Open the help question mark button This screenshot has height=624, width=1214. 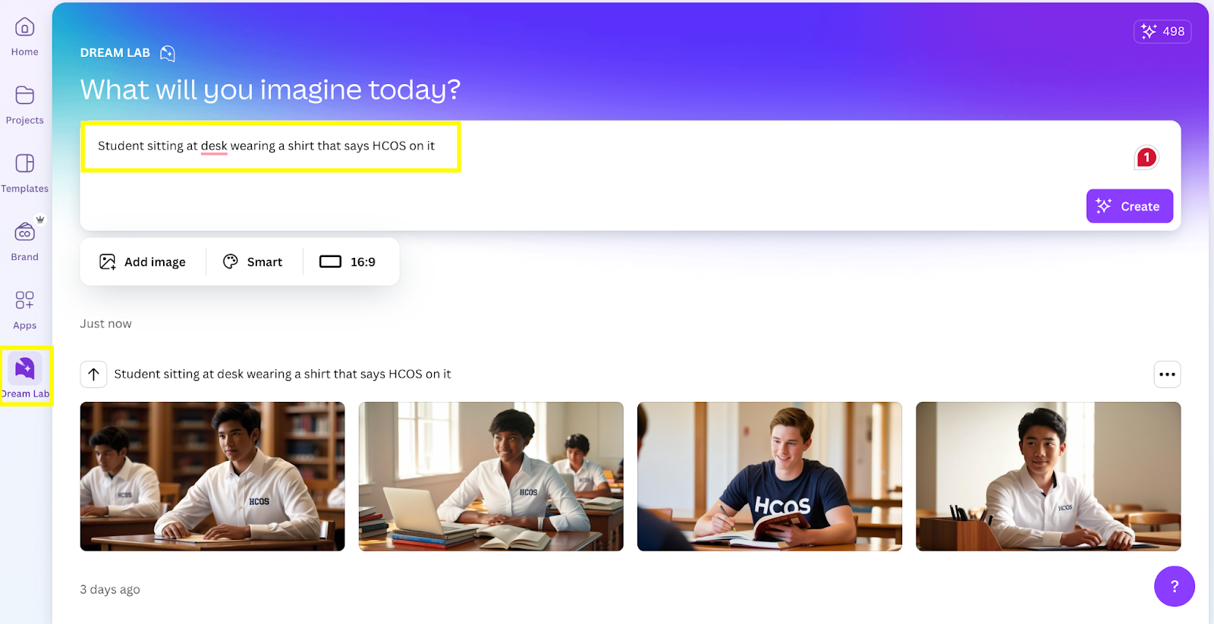(x=1174, y=586)
